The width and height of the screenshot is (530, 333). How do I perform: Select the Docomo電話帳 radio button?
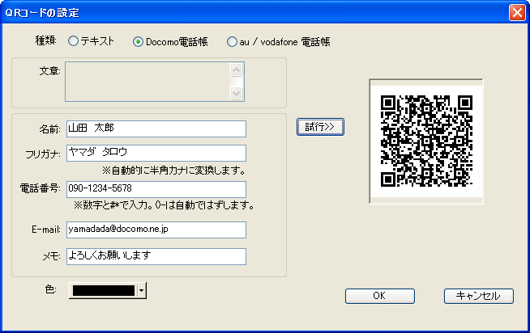coord(138,42)
